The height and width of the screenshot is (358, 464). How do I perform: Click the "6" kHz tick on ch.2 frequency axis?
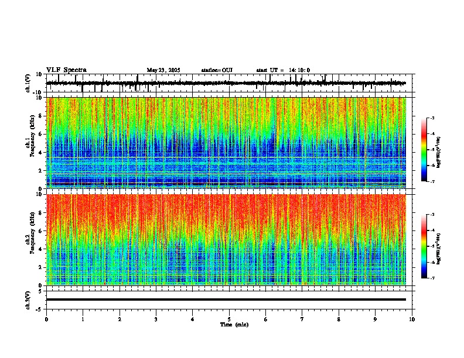[x=41, y=231]
